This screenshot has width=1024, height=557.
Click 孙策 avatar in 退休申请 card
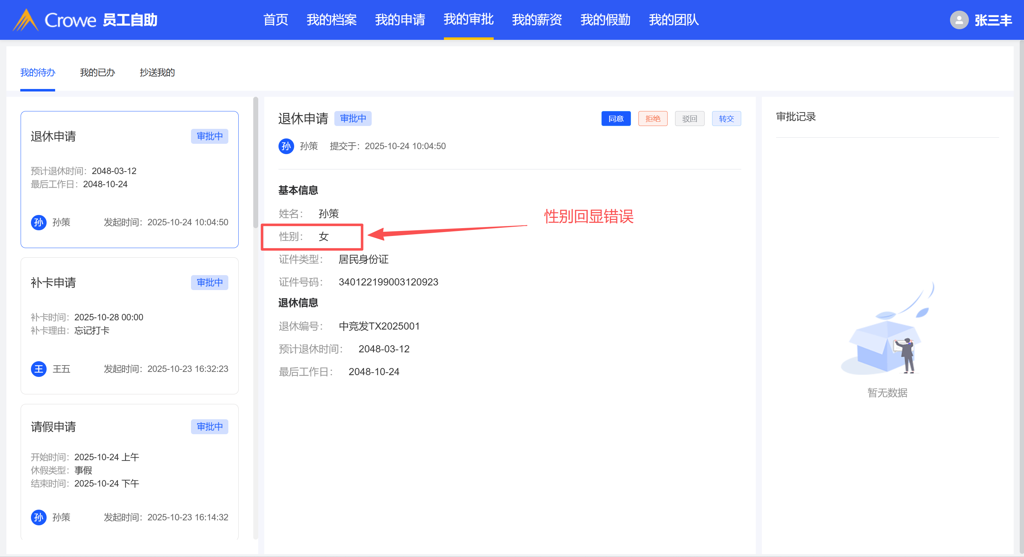tap(38, 222)
